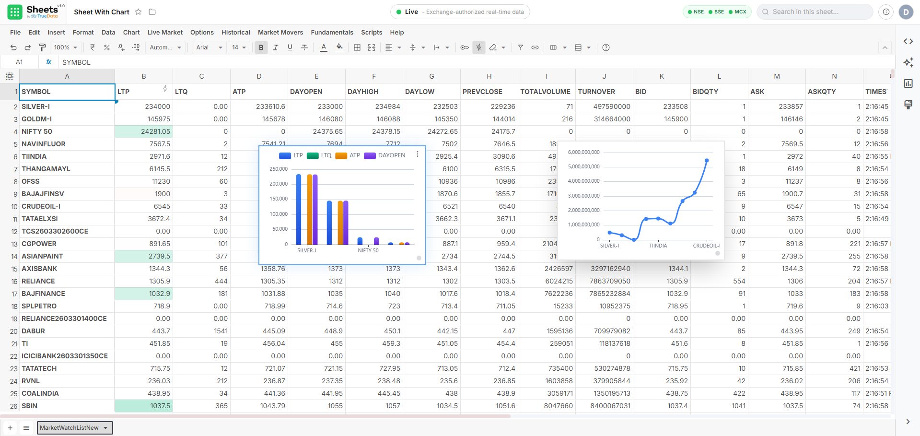Open the all sheets list icon
The image size is (920, 436).
click(x=26, y=428)
